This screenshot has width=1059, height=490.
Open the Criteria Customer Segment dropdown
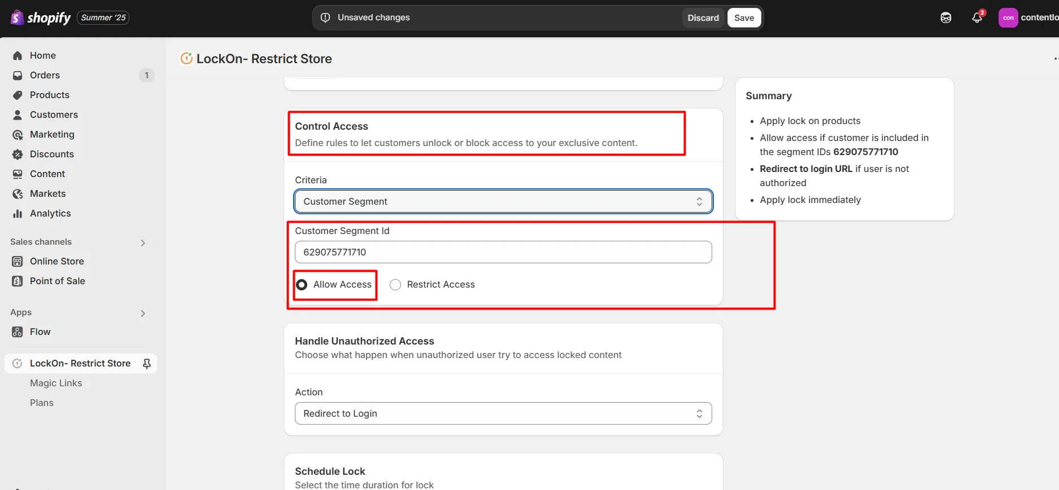(x=503, y=201)
